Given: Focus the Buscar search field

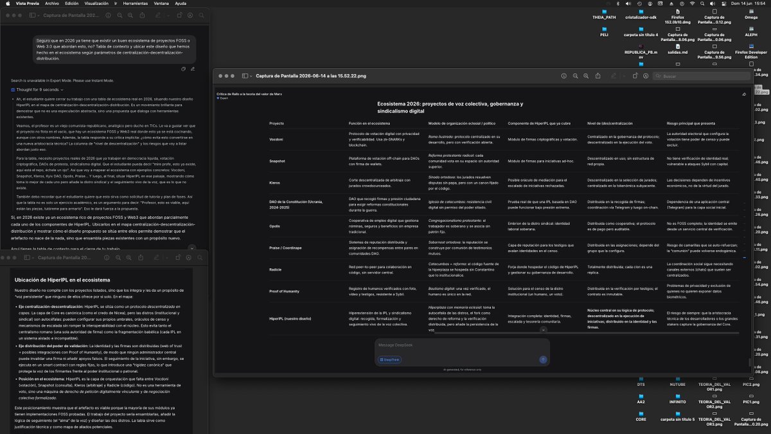Looking at the screenshot, I should [x=701, y=76].
